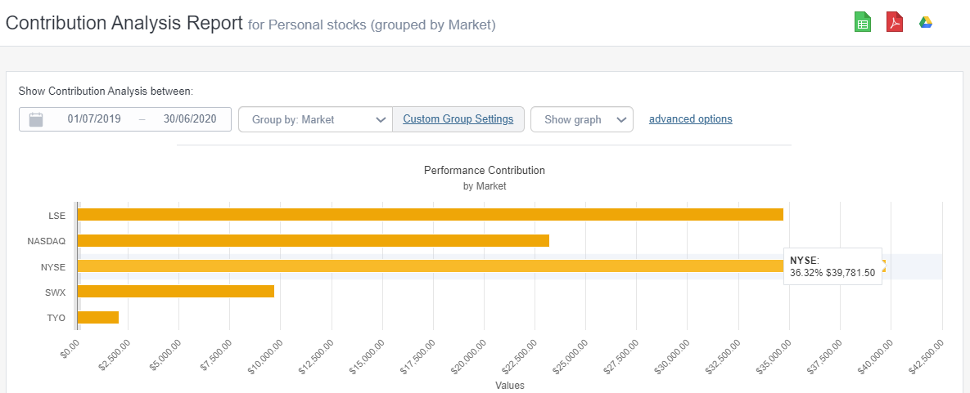Select the NASDAQ contribution bar
Image resolution: width=970 pixels, height=393 pixels.
(x=313, y=240)
